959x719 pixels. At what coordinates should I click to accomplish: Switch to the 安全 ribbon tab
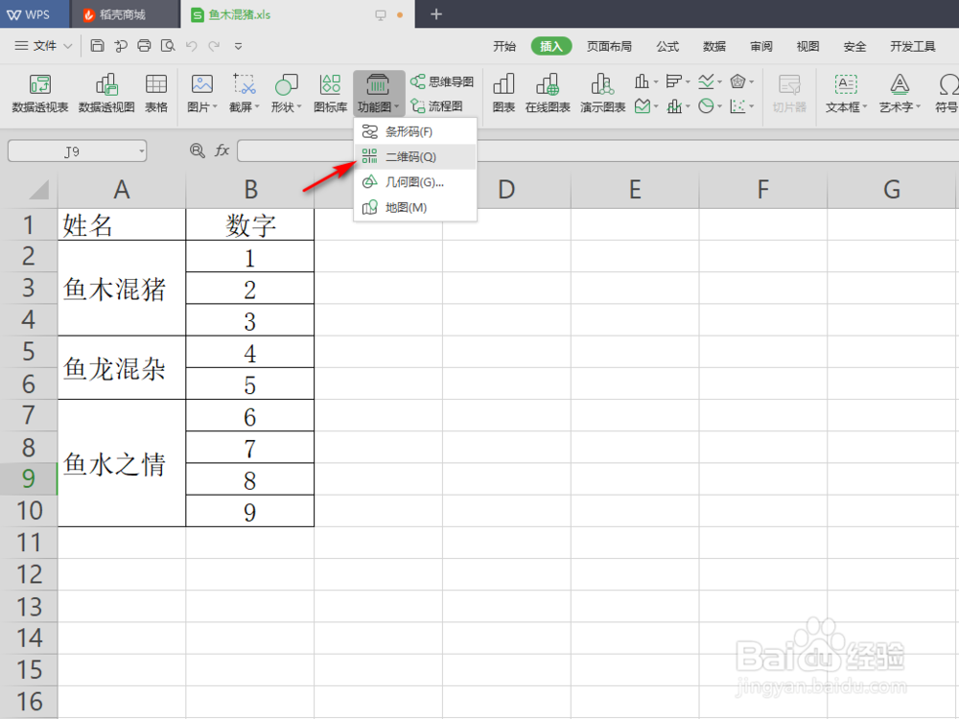click(x=854, y=46)
